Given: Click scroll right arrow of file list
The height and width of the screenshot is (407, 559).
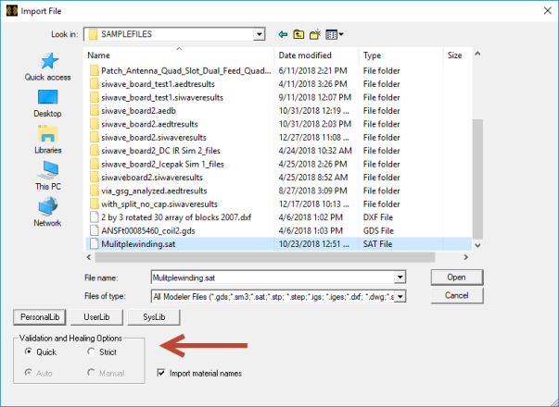Looking at the screenshot, I should [465, 257].
